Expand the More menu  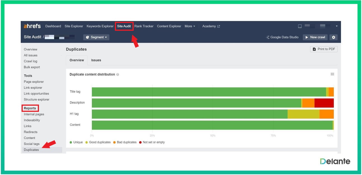coord(190,26)
